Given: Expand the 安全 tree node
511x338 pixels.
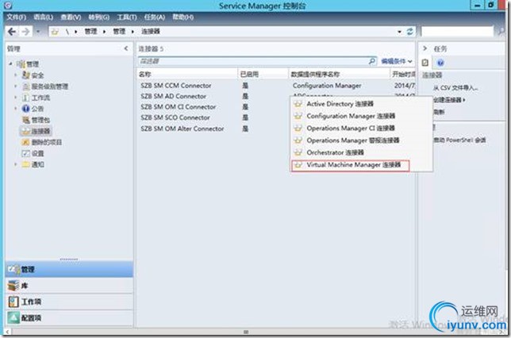Looking at the screenshot, I should coord(15,75).
